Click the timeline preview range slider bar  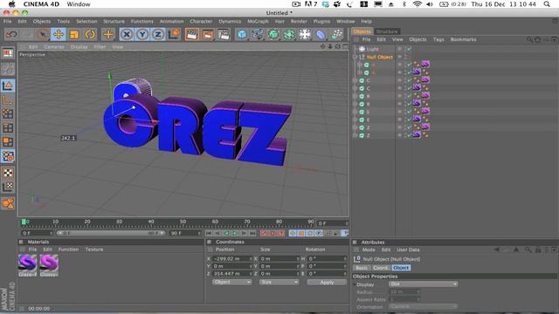pos(111,233)
